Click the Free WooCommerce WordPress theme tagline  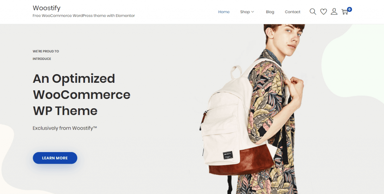coord(84,16)
